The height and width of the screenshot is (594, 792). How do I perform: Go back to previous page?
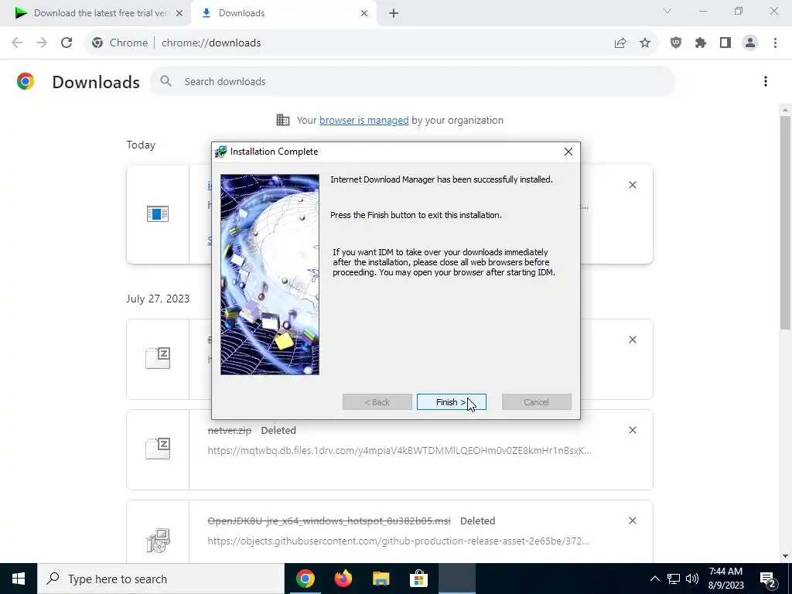(x=17, y=43)
